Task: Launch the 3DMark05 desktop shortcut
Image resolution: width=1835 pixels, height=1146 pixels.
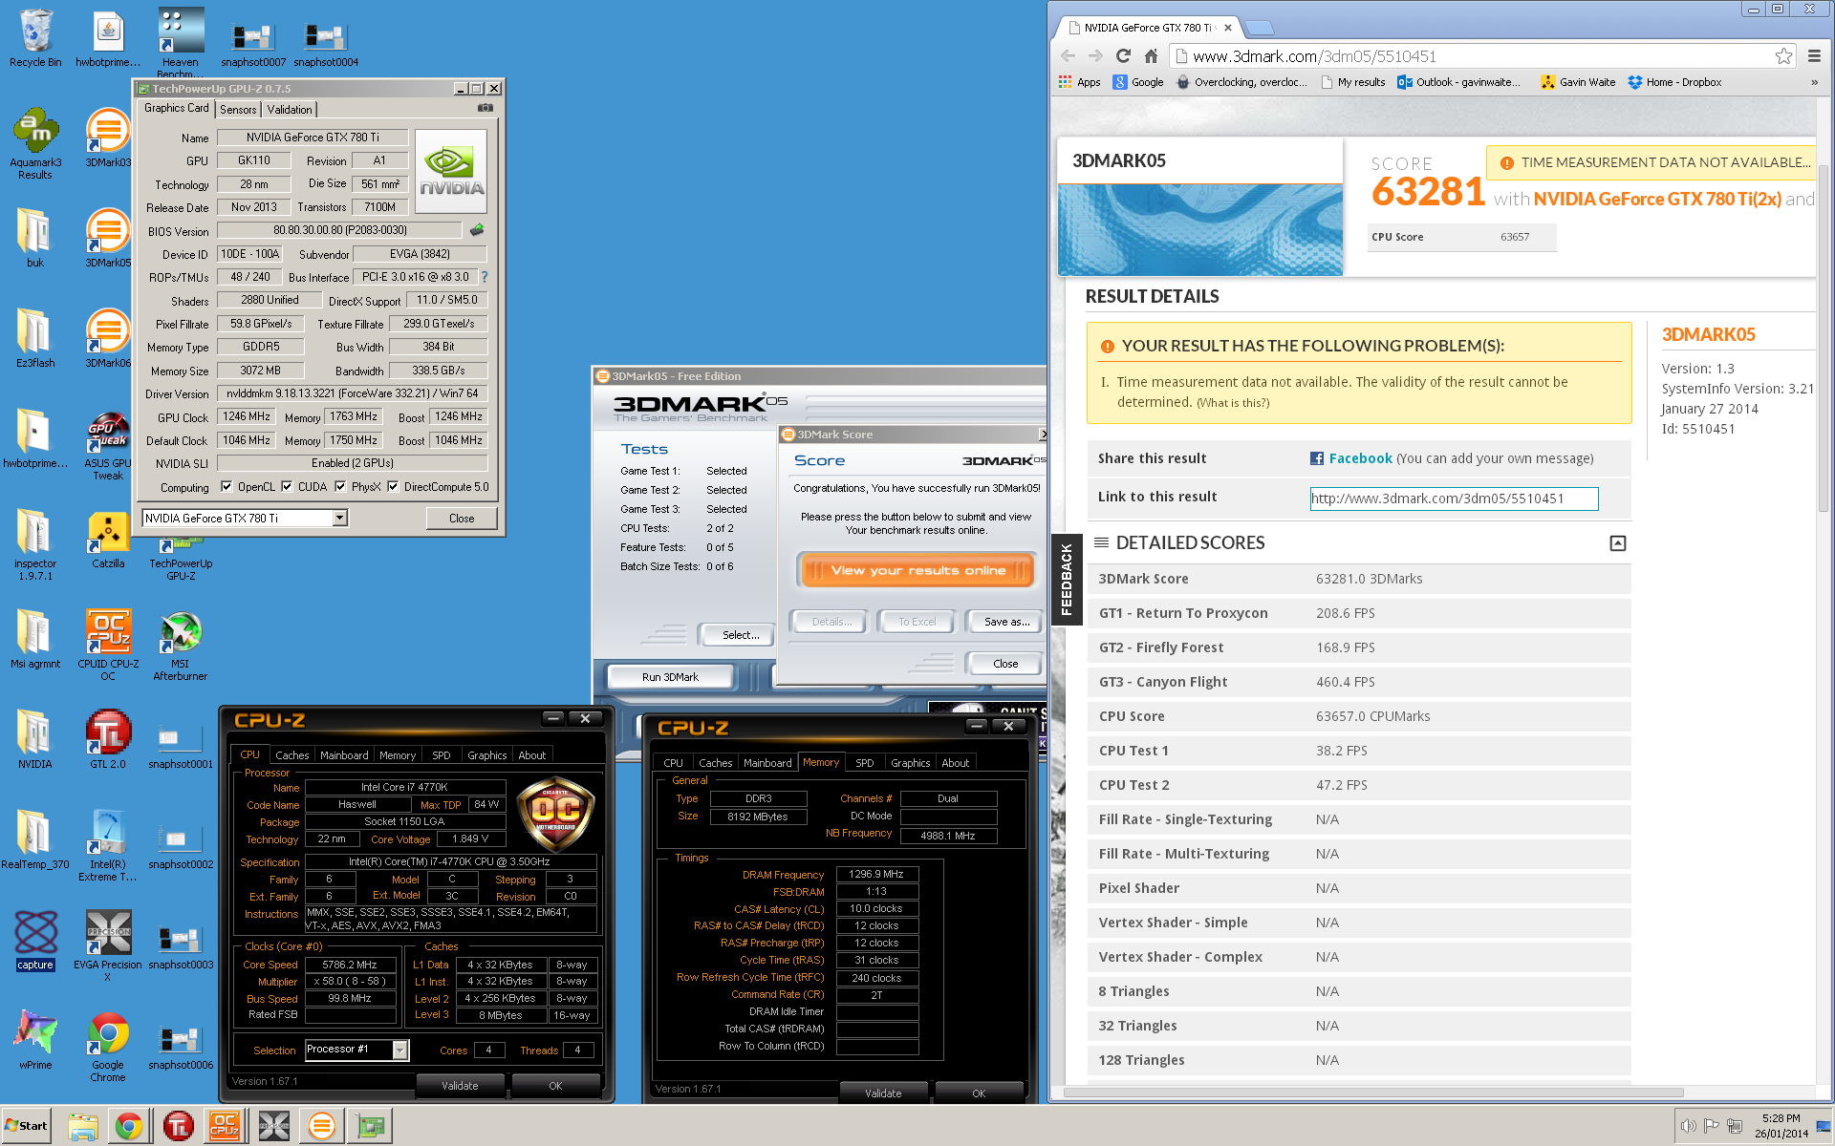Action: pyautogui.click(x=108, y=240)
